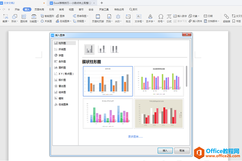Insert a 公式 formula

[169, 18]
